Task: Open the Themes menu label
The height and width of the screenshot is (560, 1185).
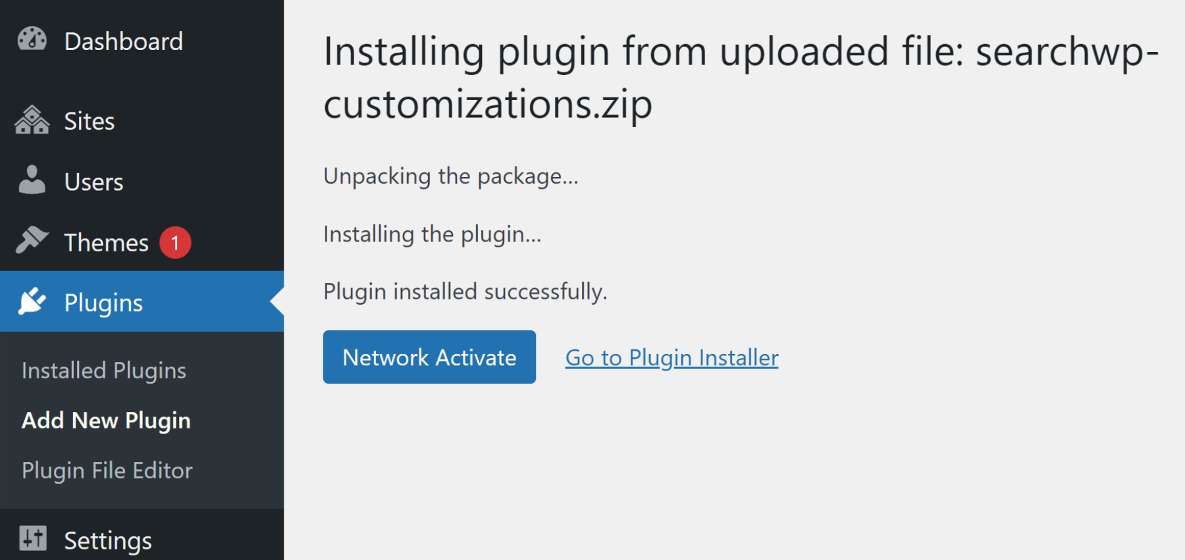Action: click(x=106, y=243)
